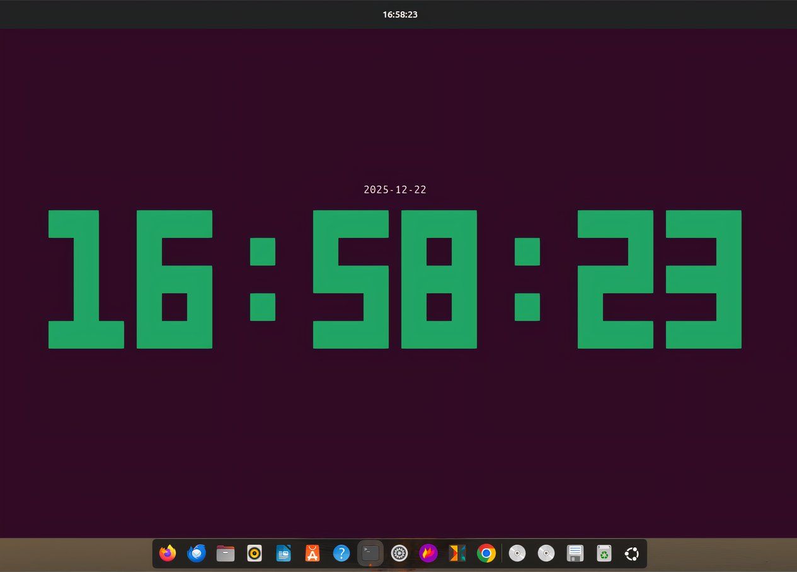Open the disc drive icon next to Chrome
The width and height of the screenshot is (797, 572).
(517, 553)
